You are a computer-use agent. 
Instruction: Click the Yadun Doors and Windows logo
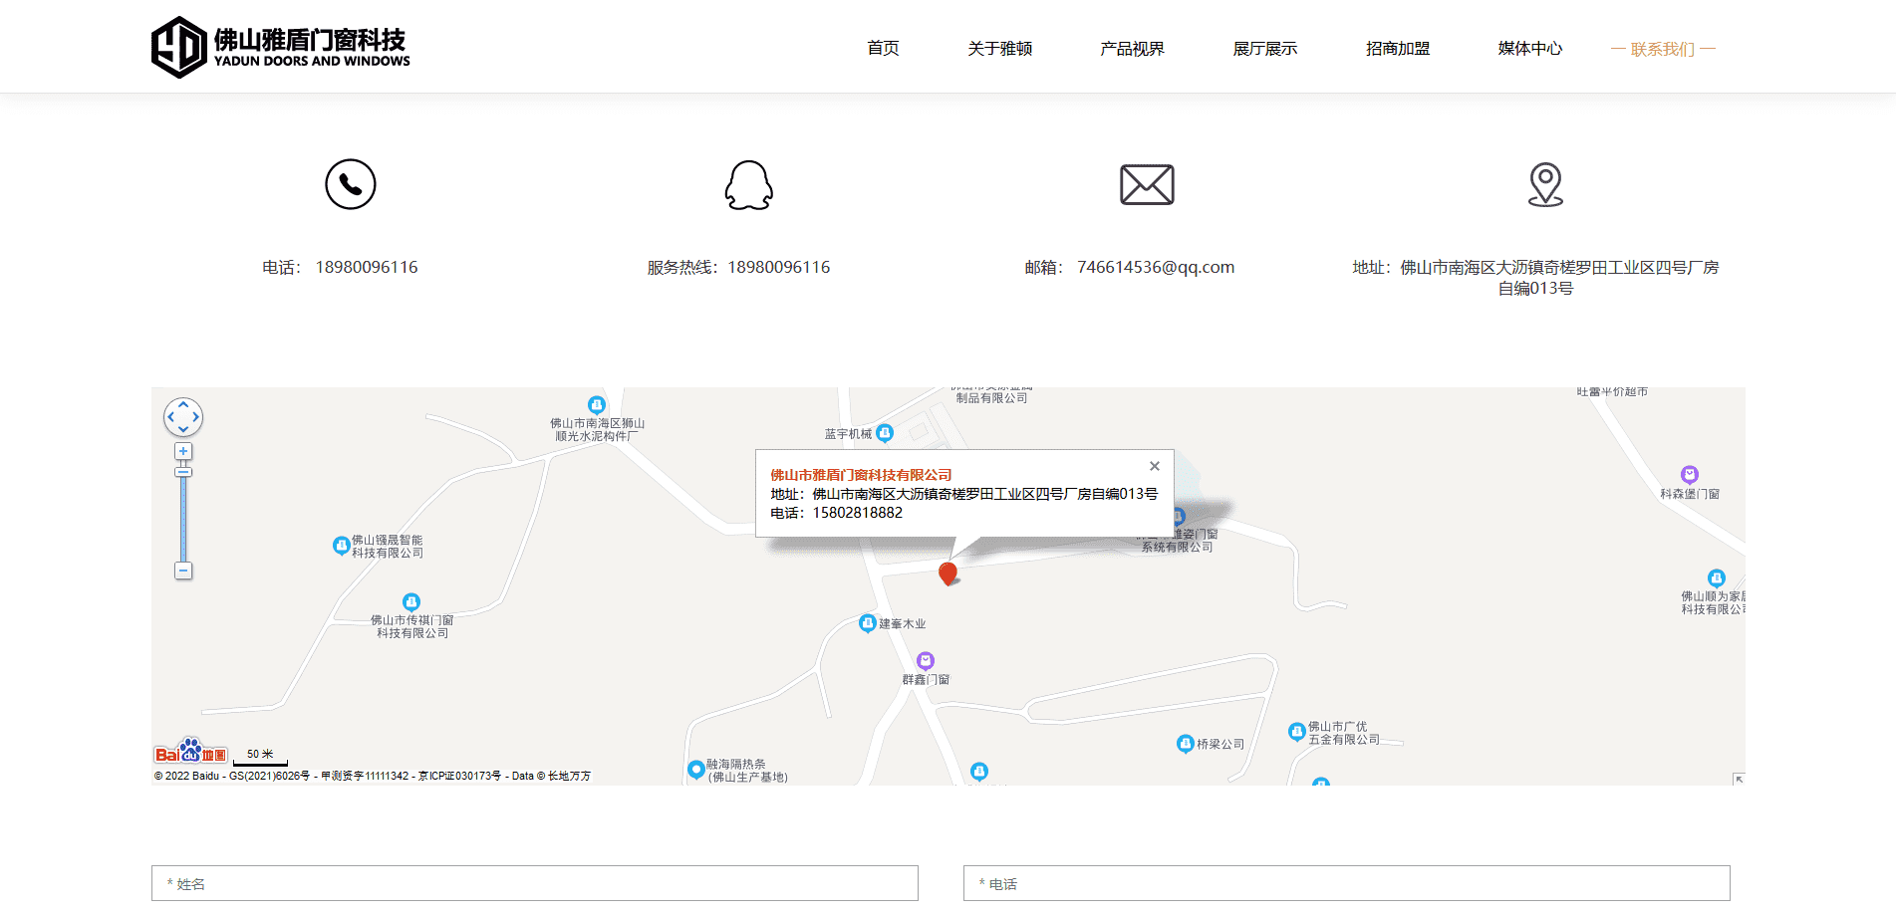[280, 47]
